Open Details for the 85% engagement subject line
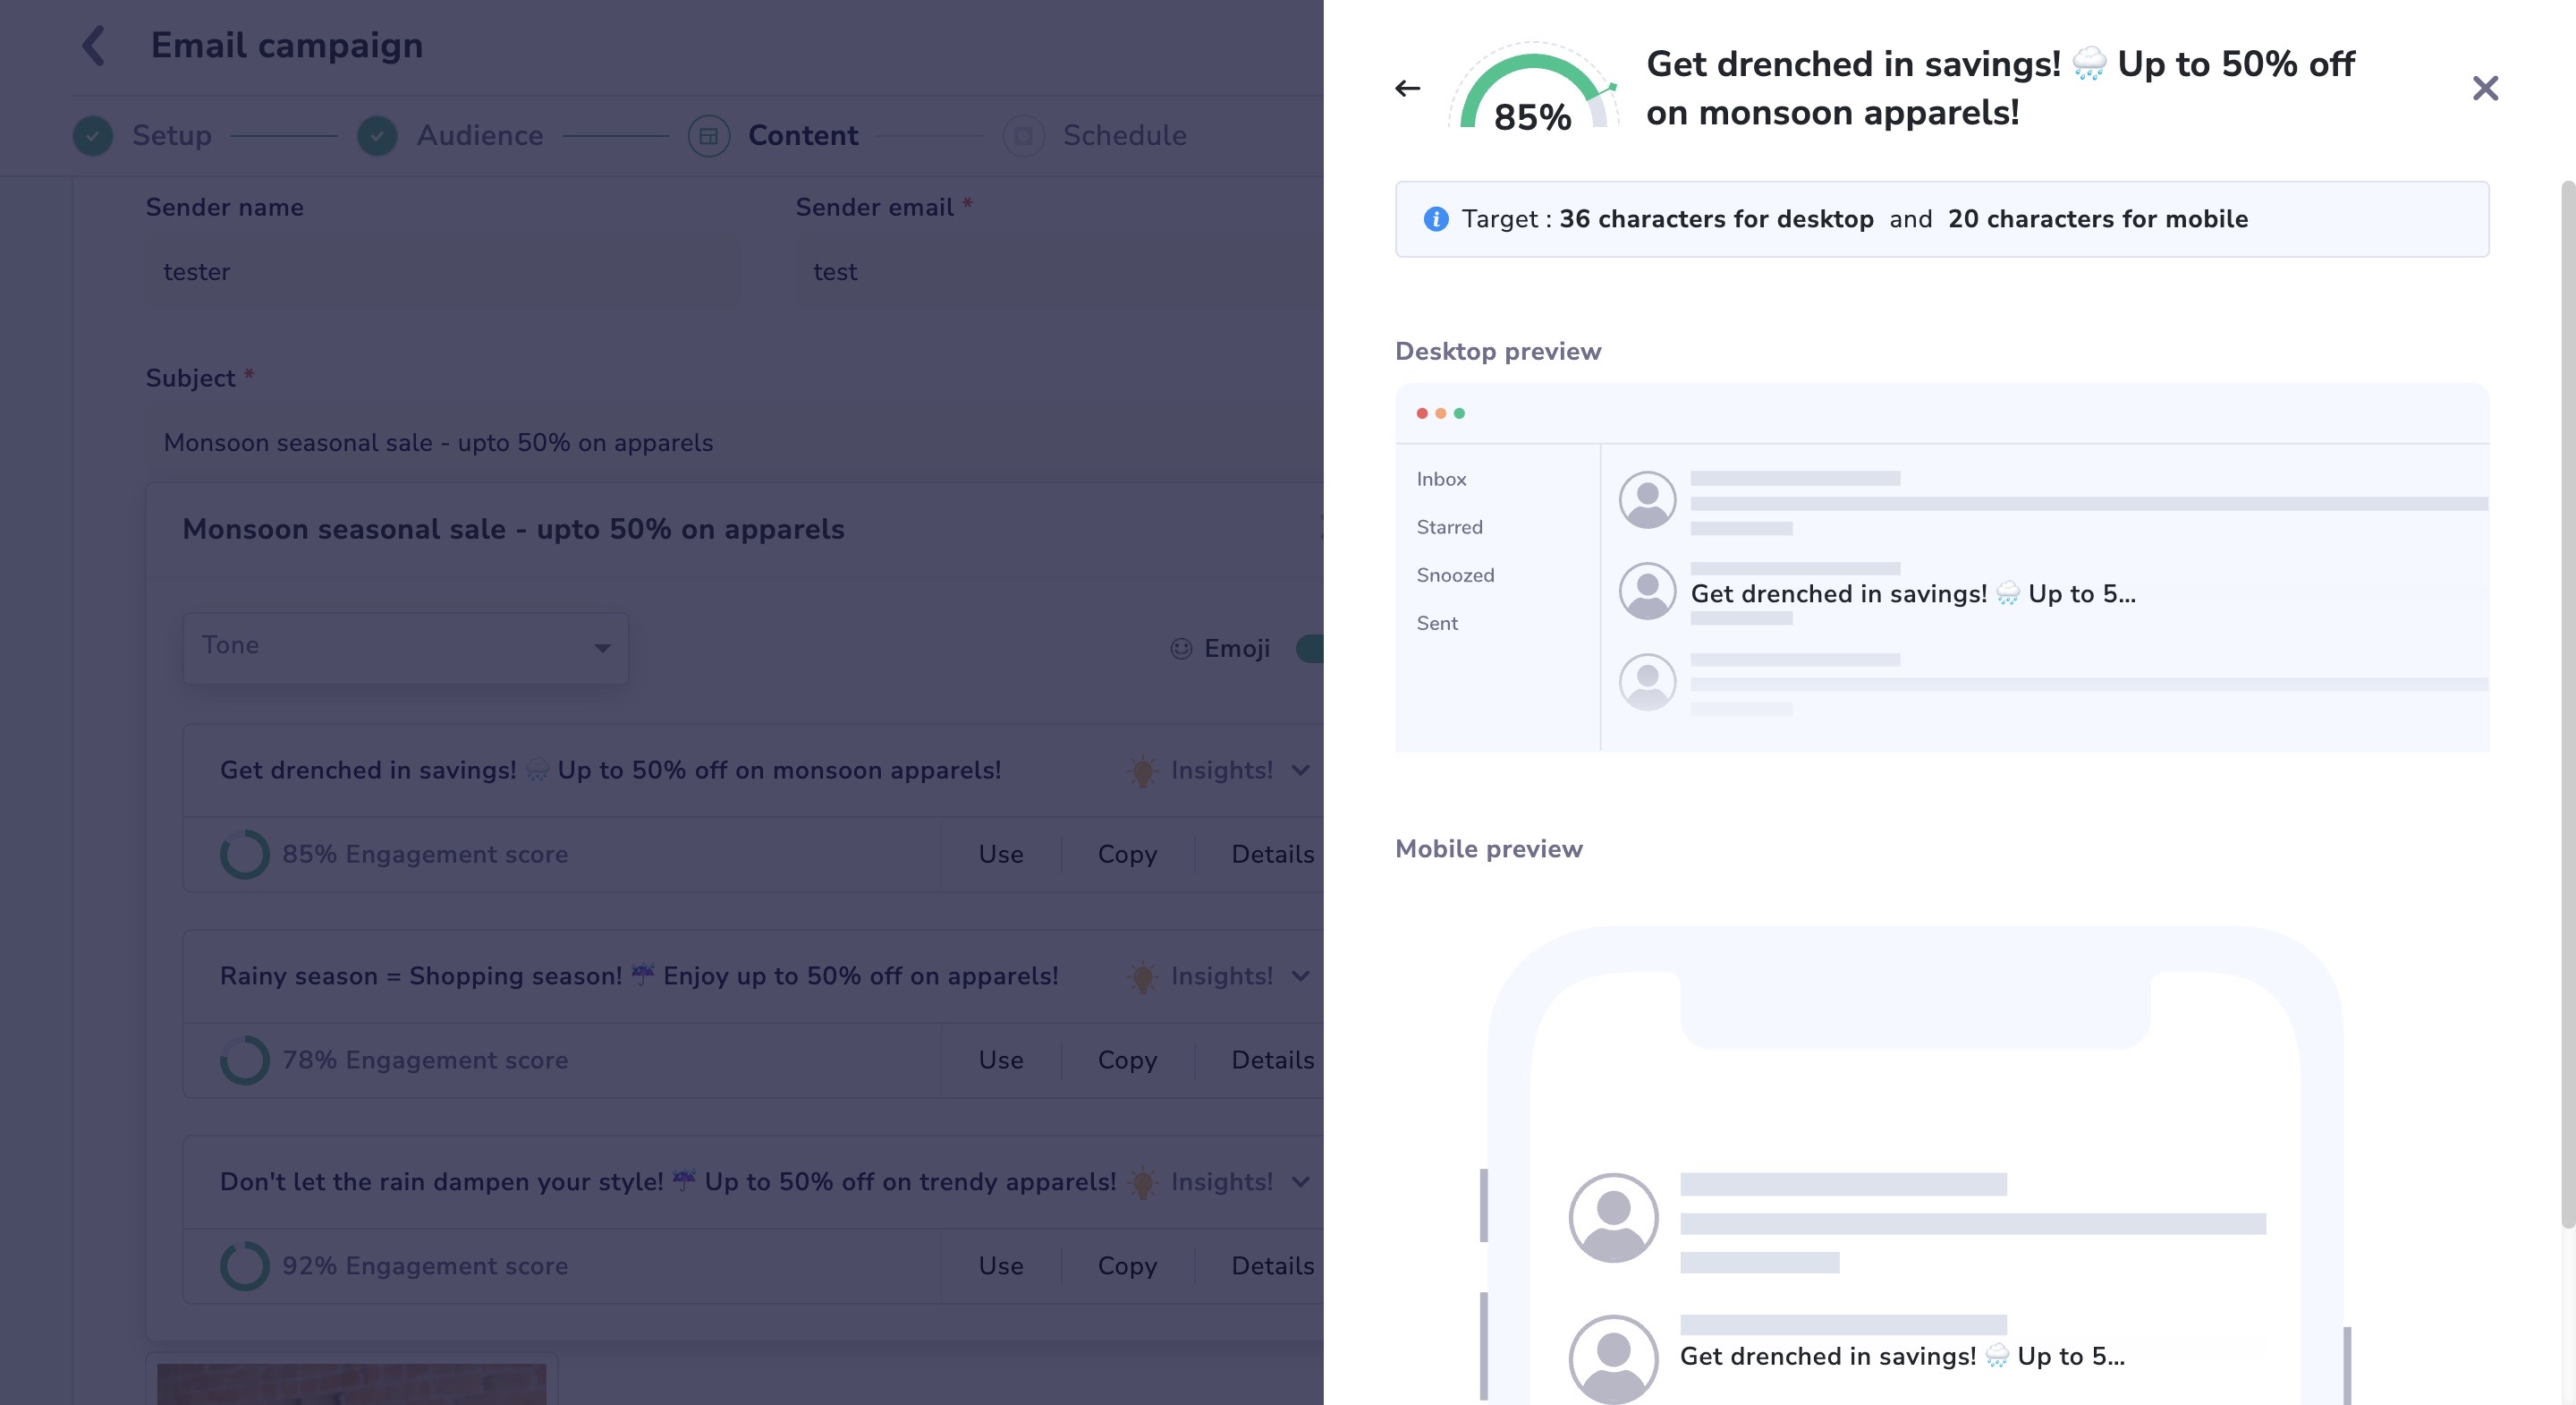Image resolution: width=2576 pixels, height=1405 pixels. point(1272,854)
